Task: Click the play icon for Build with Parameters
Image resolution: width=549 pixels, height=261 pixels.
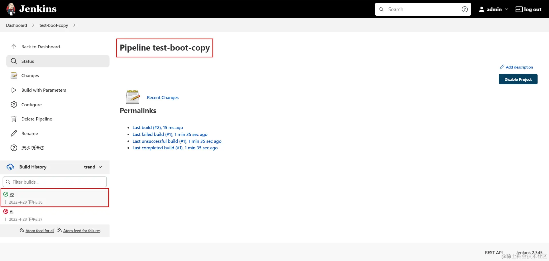Action: 14,90
